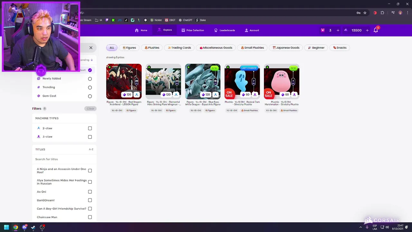Image resolution: width=412 pixels, height=232 pixels.
Task: Bookmark this page with star icon
Action: pyautogui.click(x=365, y=13)
